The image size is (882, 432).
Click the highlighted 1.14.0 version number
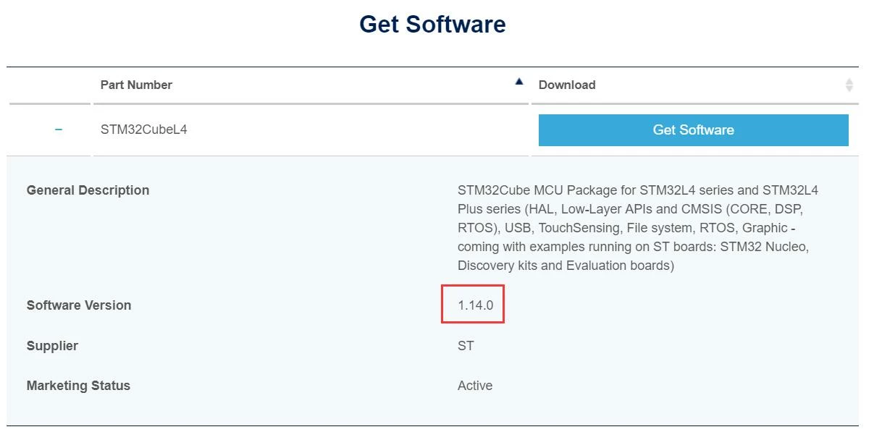(475, 305)
